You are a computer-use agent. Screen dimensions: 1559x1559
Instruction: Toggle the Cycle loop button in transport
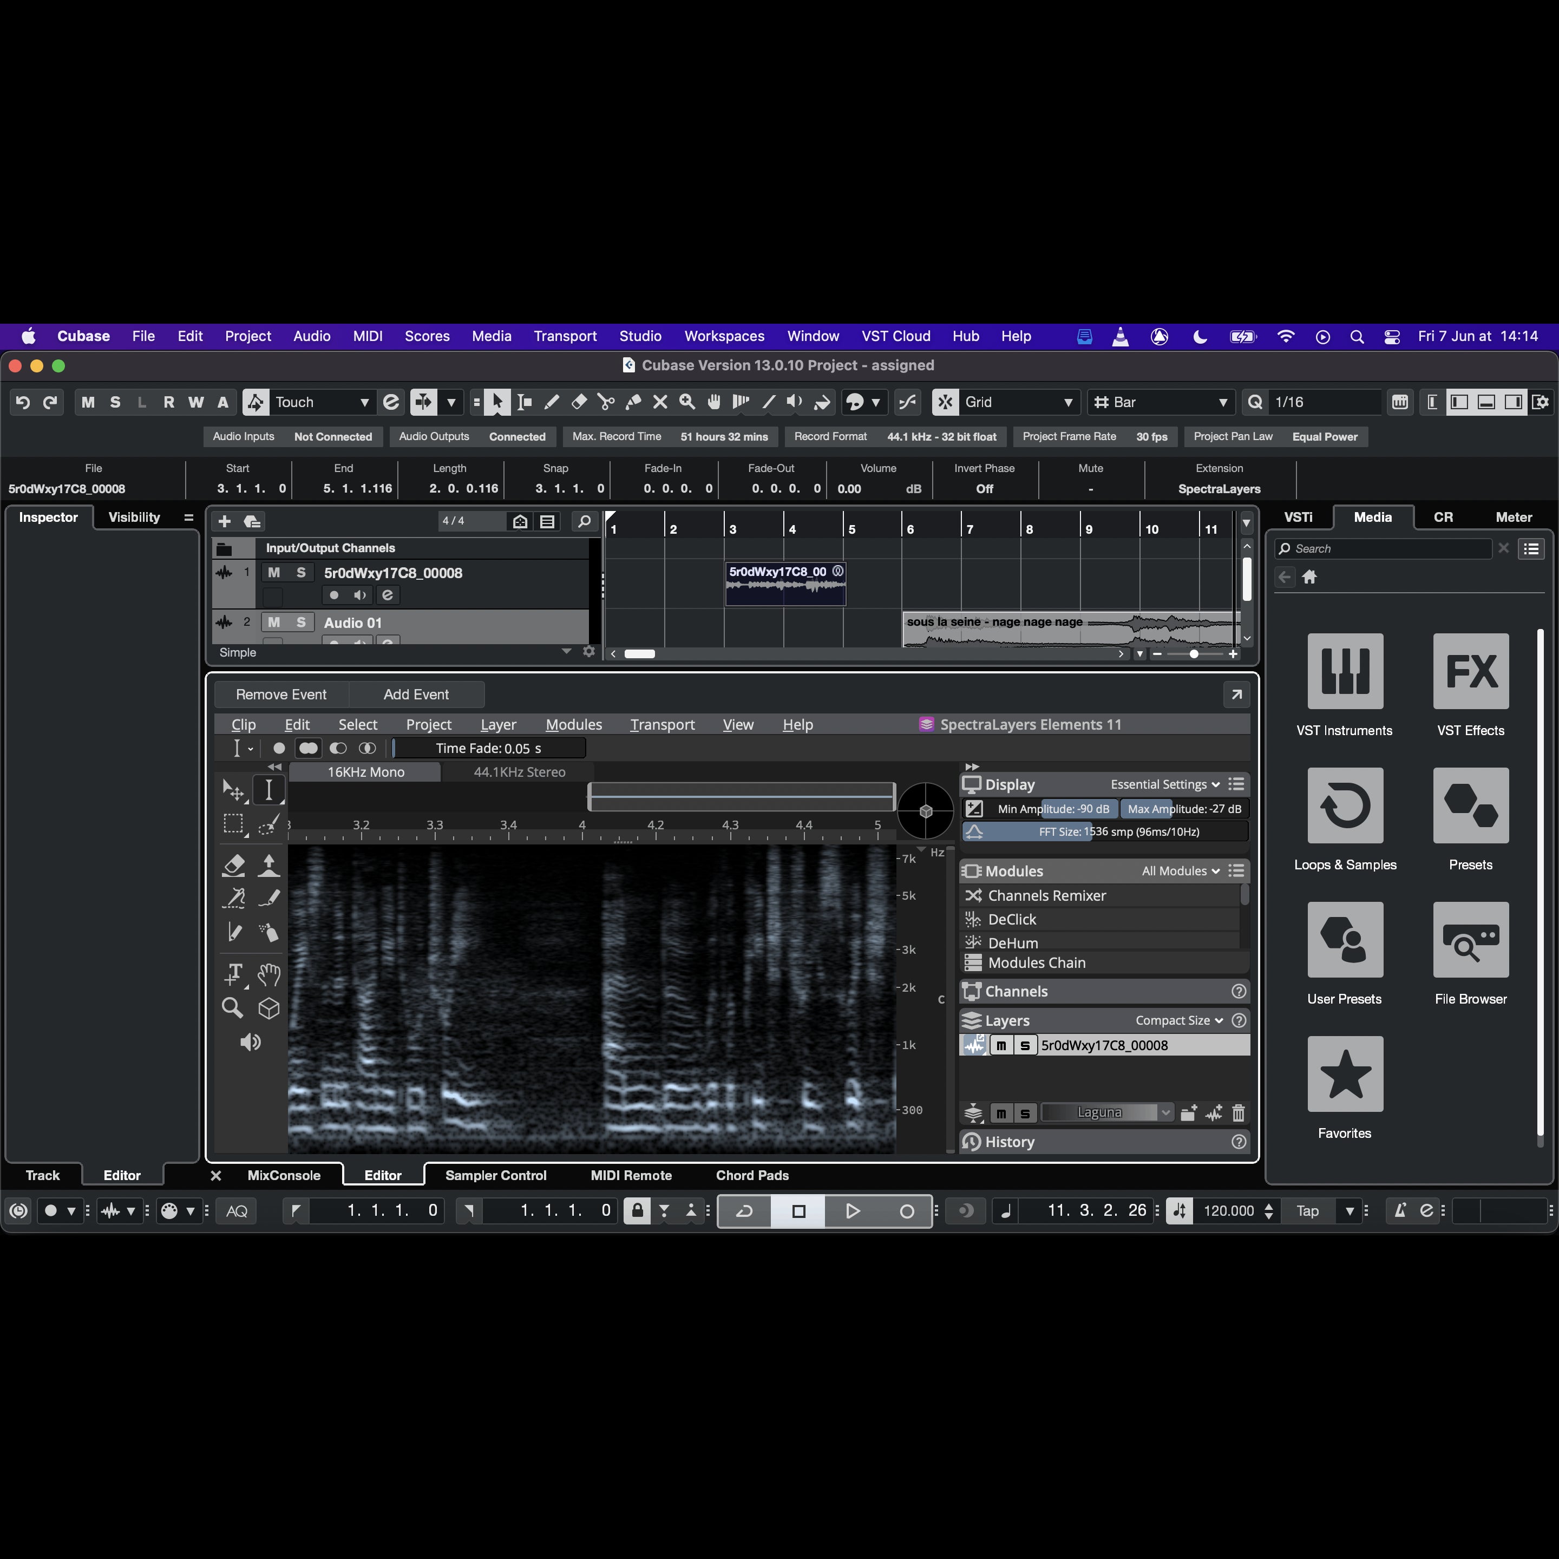pos(745,1210)
